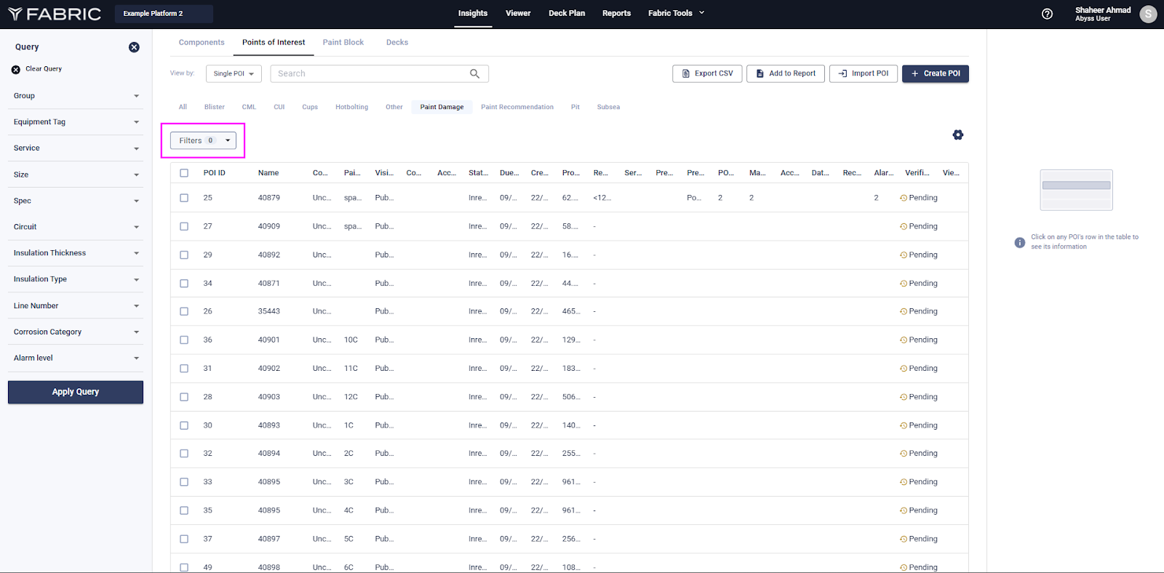Screen dimensions: 1164x573
Task: Click Pending status icon for POI 31
Action: pos(904,369)
